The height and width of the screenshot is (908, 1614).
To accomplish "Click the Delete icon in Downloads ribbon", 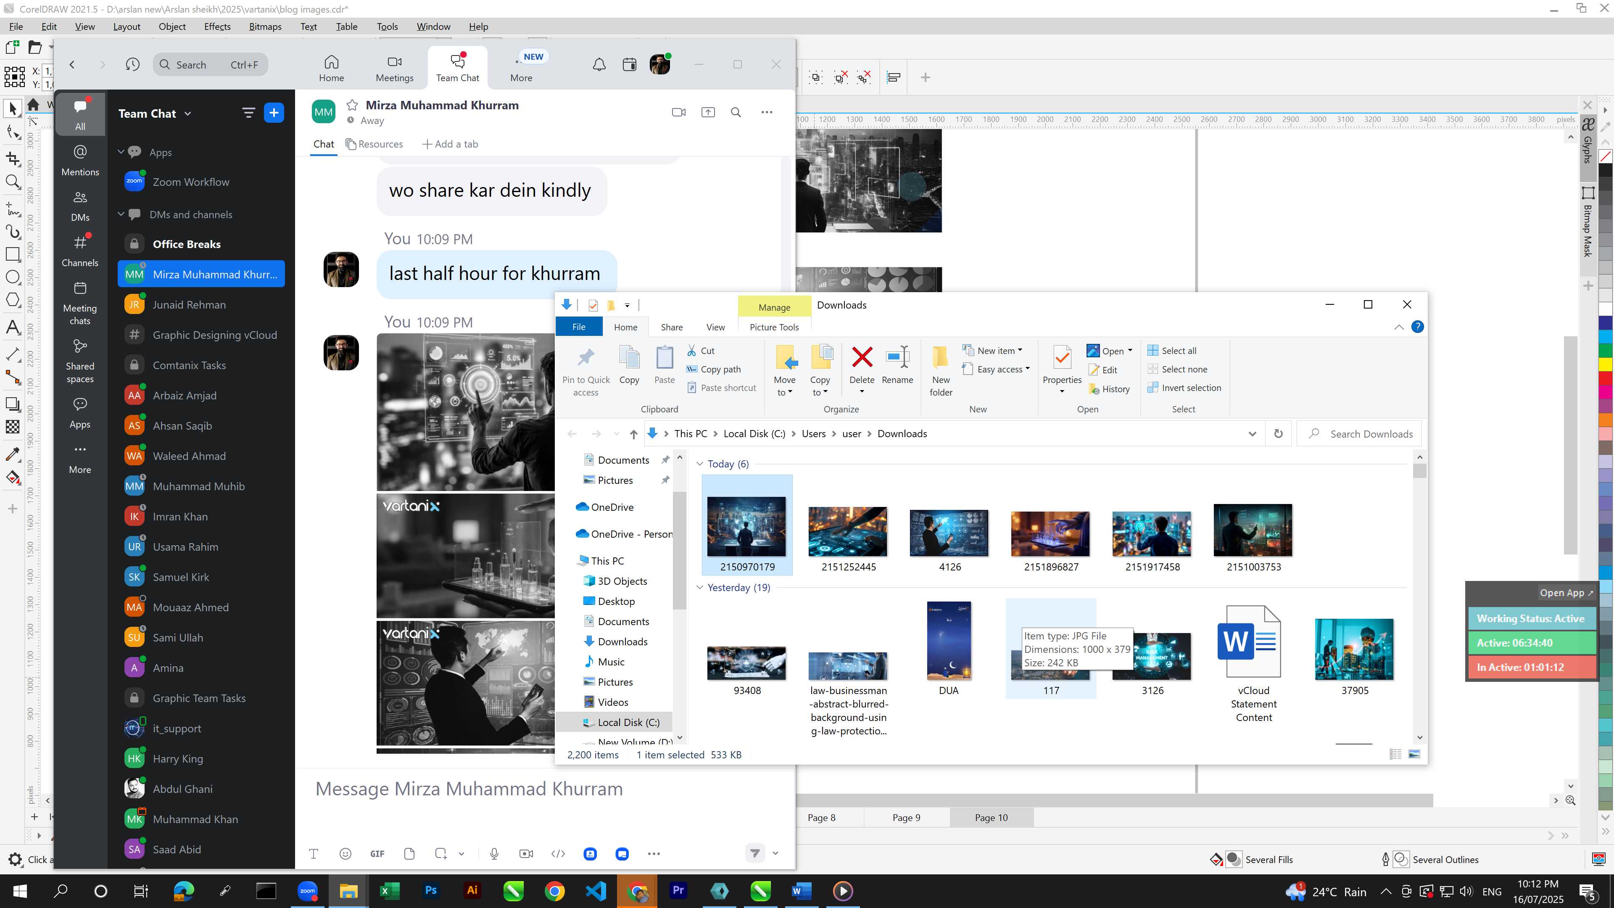I will pos(862,357).
